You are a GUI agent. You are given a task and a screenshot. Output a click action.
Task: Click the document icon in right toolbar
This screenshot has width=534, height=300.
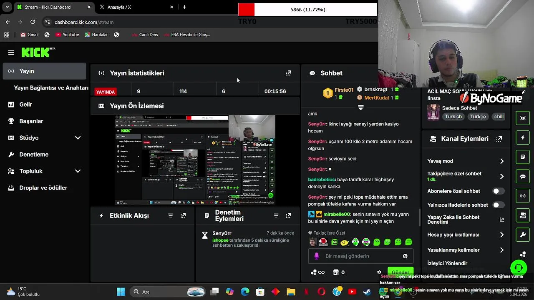pos(523,157)
